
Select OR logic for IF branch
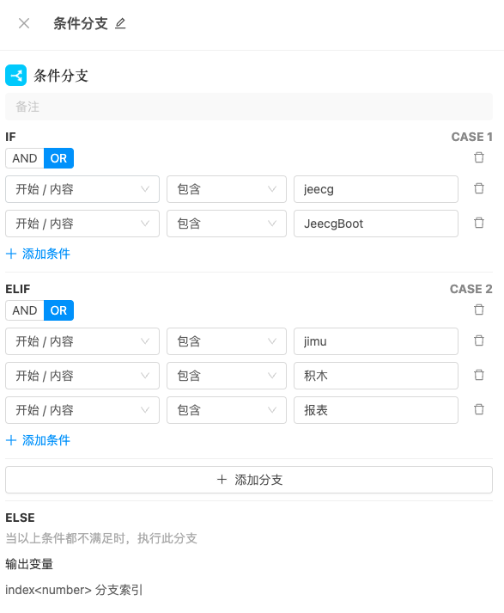pyautogui.click(x=58, y=158)
